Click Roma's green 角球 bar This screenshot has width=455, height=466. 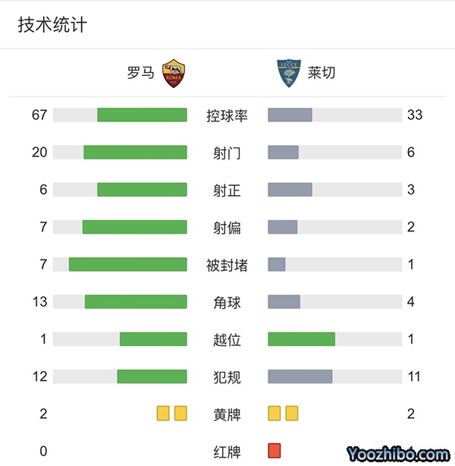[x=136, y=302]
